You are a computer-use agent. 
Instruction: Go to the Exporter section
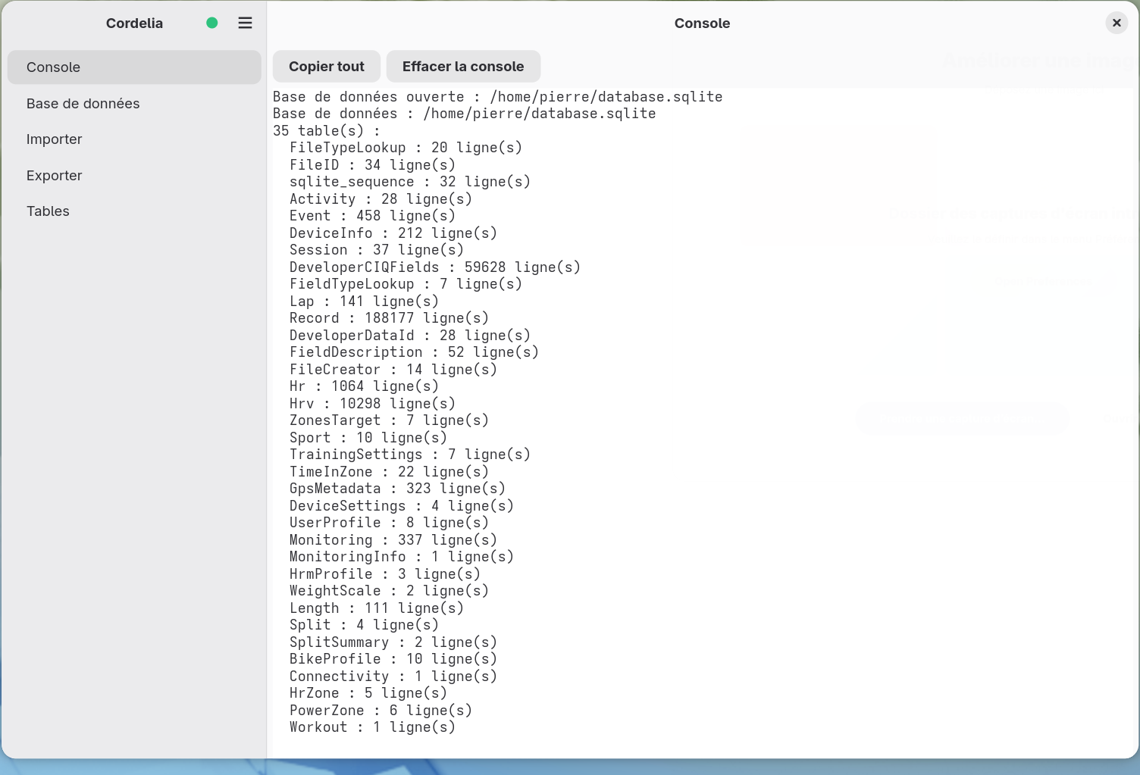pos(134,175)
